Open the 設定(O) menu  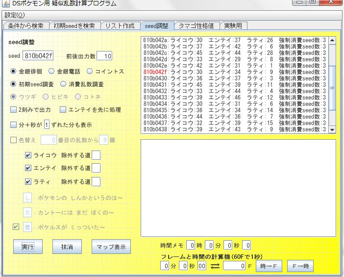pos(15,15)
